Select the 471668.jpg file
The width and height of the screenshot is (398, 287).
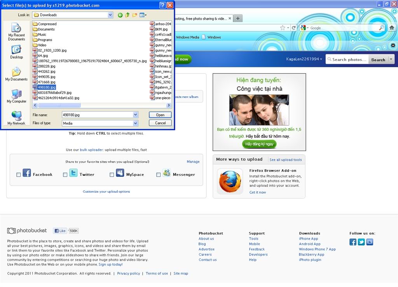[x=46, y=82]
